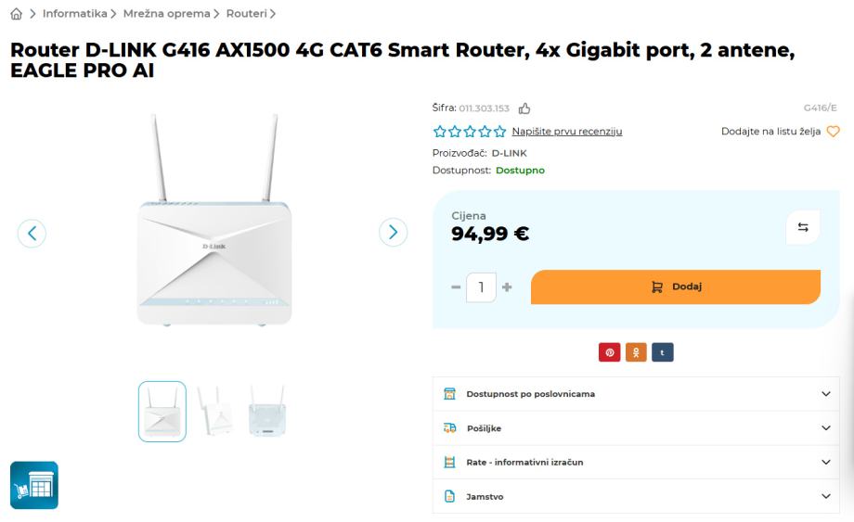Screen dimensions: 854x522
Task: Increase quantity with plus button
Action: tap(507, 287)
